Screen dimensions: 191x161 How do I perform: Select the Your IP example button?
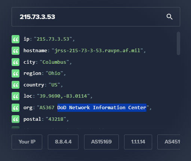[x=27, y=142]
